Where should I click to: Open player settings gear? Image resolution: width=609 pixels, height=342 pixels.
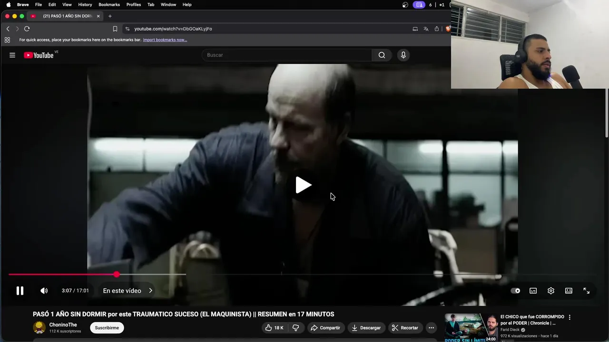550,291
